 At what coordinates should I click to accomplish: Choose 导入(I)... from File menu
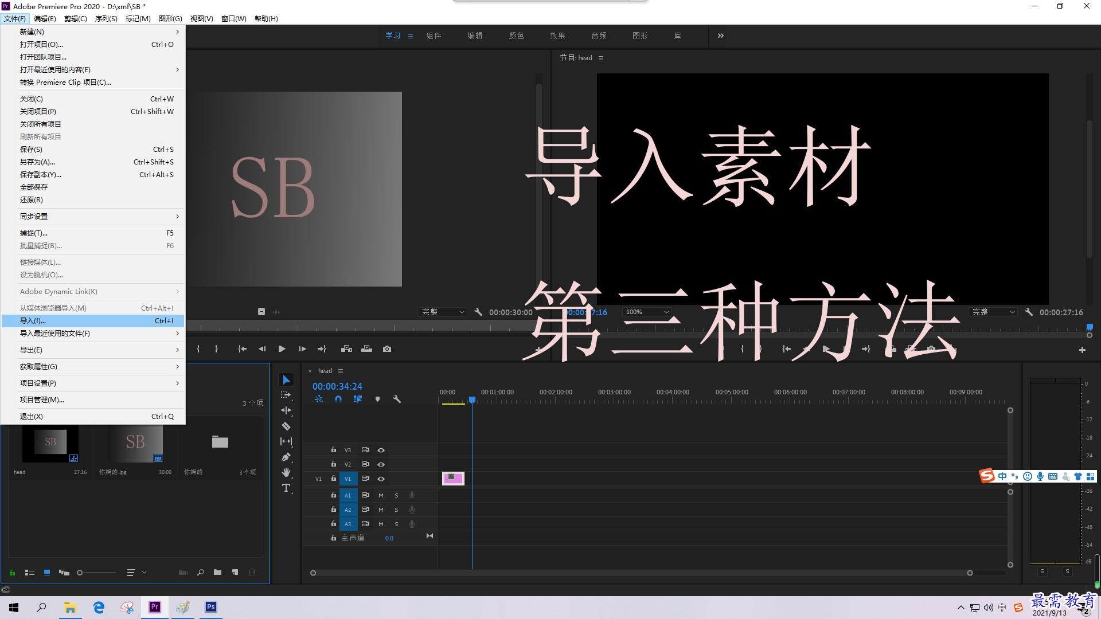pos(93,320)
